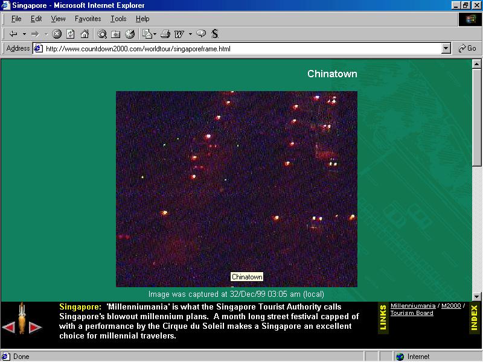Close the Internet Explorer window
Viewport: 483px width, 362px height.
point(476,5)
